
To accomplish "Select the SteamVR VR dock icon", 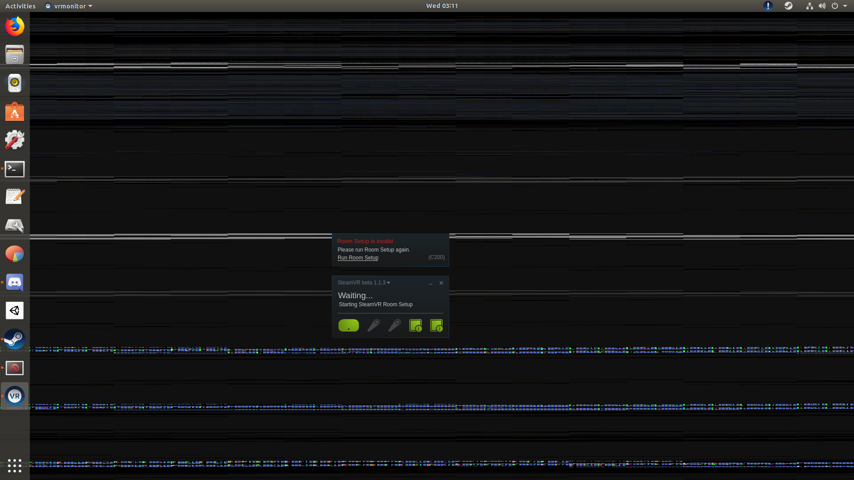I will point(15,396).
